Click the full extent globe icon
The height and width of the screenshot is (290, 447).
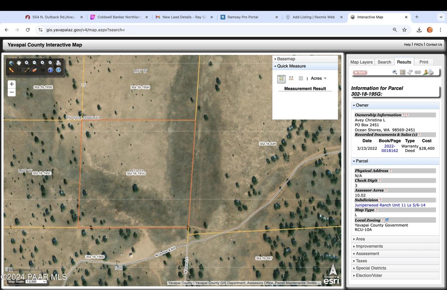pyautogui.click(x=11, y=63)
